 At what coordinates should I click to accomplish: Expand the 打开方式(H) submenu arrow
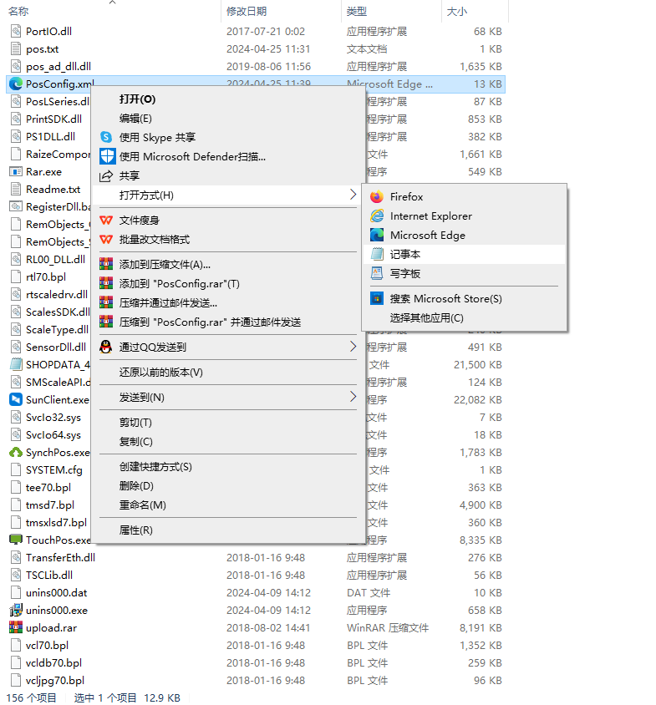click(353, 195)
